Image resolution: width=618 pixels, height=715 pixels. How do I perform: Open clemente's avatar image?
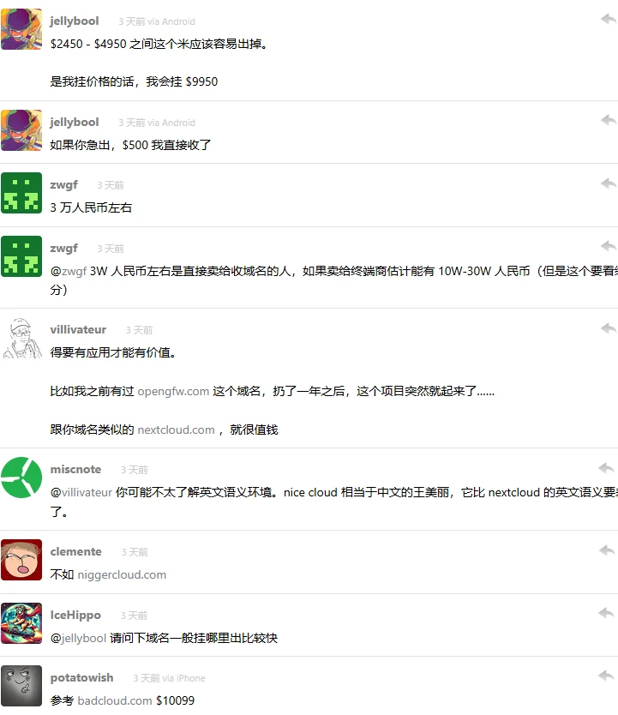(21, 560)
